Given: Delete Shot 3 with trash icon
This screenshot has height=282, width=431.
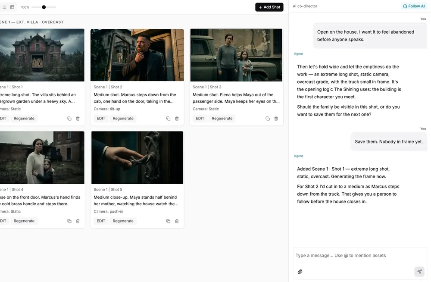Looking at the screenshot, I should click(x=276, y=119).
